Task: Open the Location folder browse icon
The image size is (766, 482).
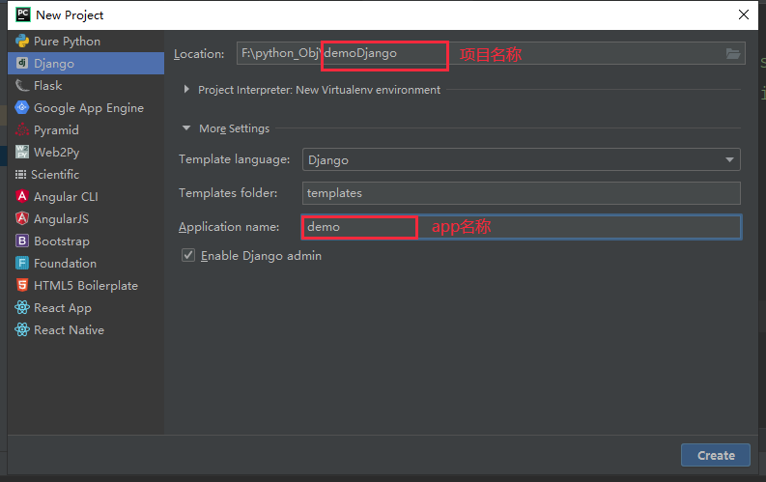Action: tap(733, 53)
